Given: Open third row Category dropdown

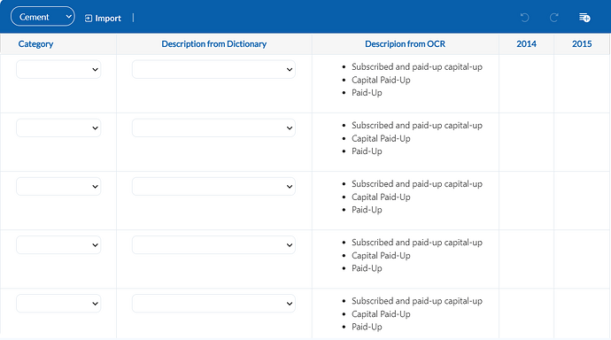Looking at the screenshot, I should click(58, 186).
